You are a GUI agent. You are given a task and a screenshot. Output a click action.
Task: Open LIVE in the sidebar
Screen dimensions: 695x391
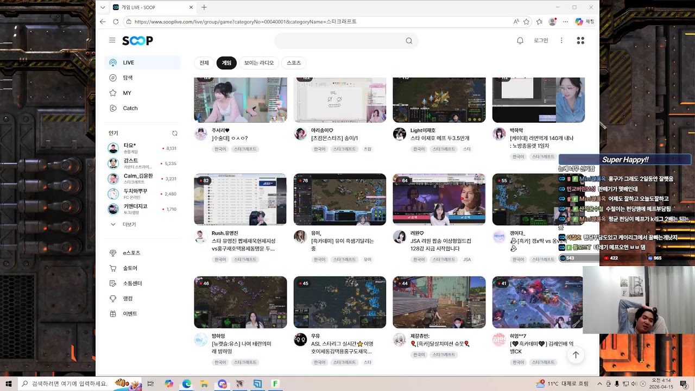pyautogui.click(x=142, y=62)
